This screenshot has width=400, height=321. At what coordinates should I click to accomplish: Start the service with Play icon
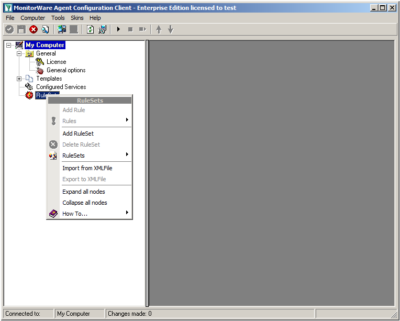point(118,29)
